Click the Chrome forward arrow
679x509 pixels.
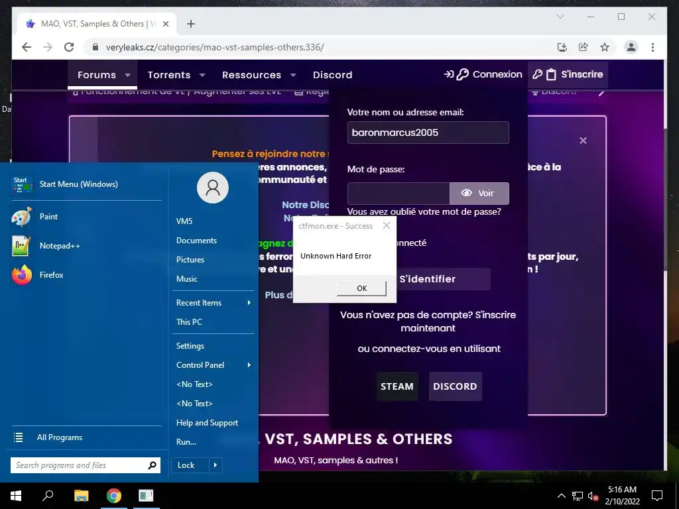click(x=48, y=47)
